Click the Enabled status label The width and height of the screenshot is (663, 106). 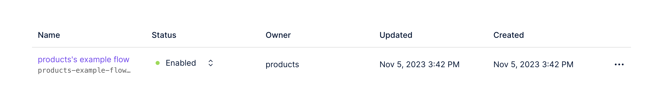(181, 63)
